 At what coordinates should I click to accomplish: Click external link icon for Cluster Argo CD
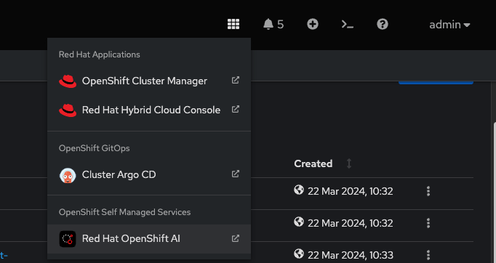236,174
